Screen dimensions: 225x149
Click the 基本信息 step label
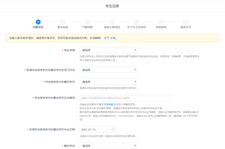coord(63,27)
